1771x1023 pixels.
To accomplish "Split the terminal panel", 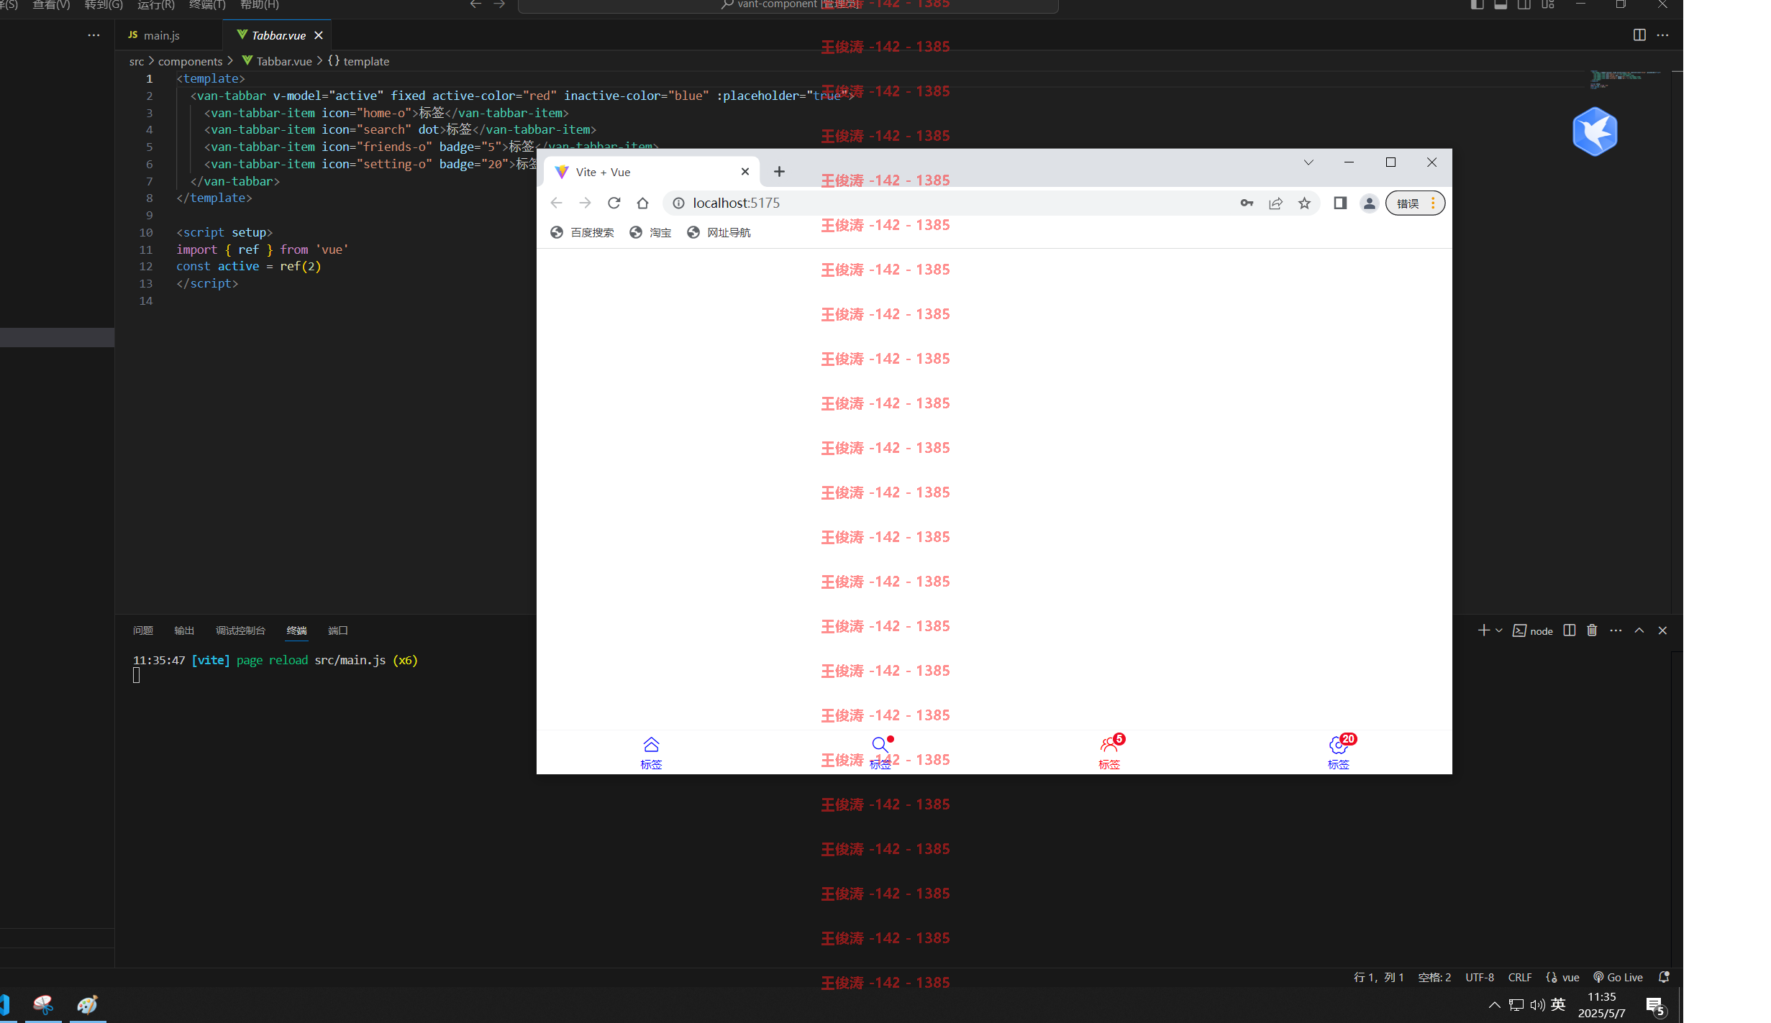I will [1570, 630].
